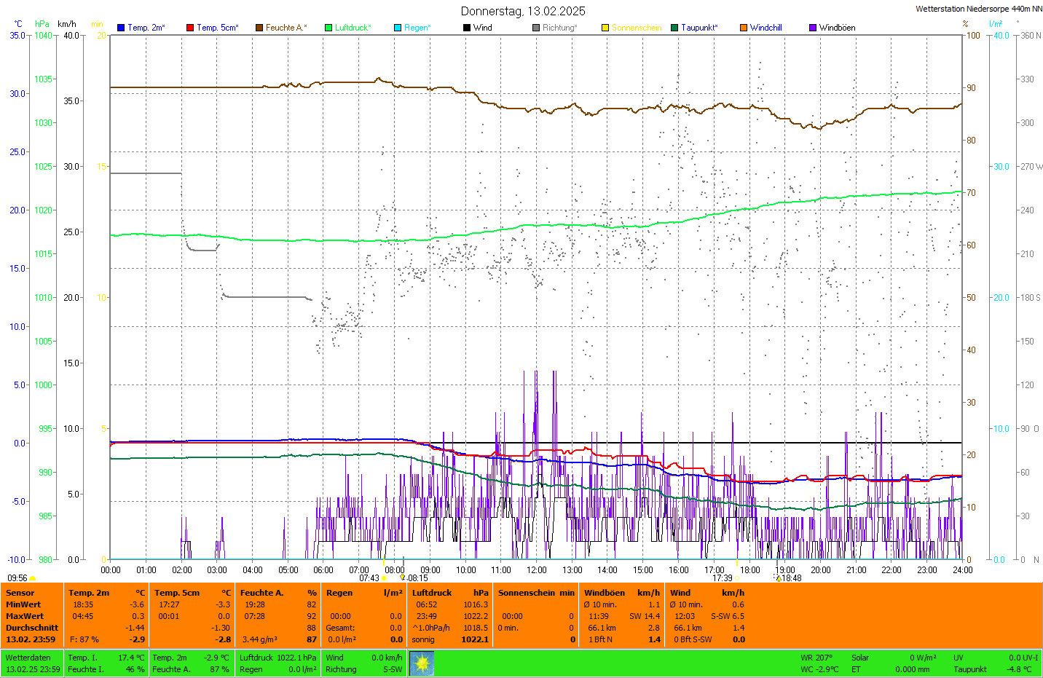
Task: Click the 17:39 sunset time marker
Action: pos(722,578)
